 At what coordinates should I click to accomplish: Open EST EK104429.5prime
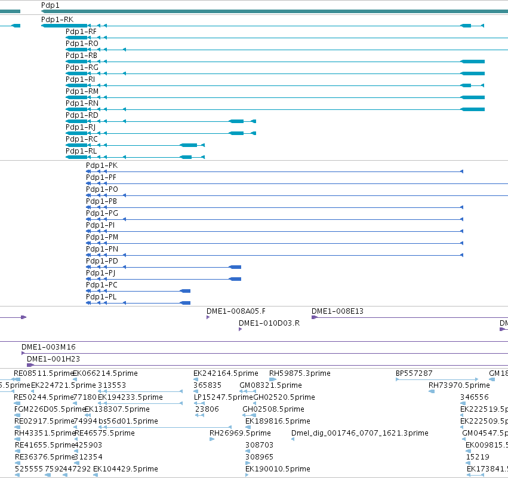pyautogui.click(x=125, y=469)
